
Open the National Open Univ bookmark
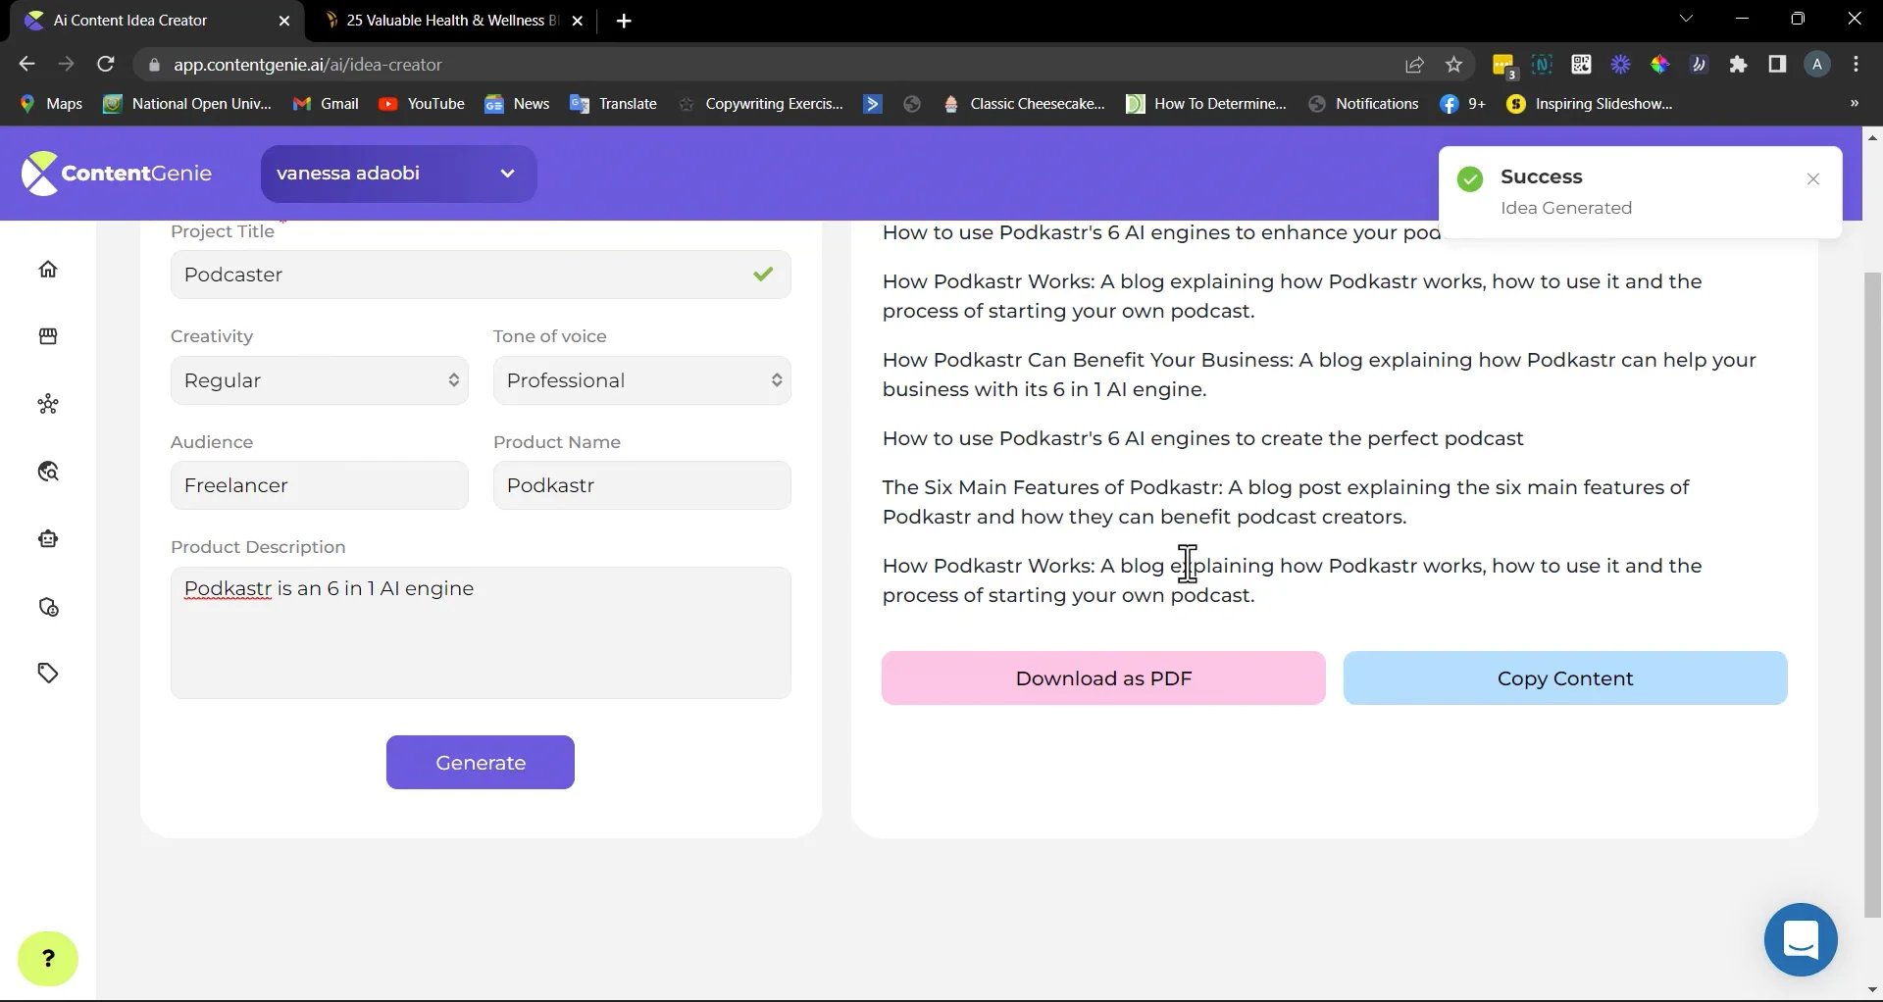coord(187,104)
